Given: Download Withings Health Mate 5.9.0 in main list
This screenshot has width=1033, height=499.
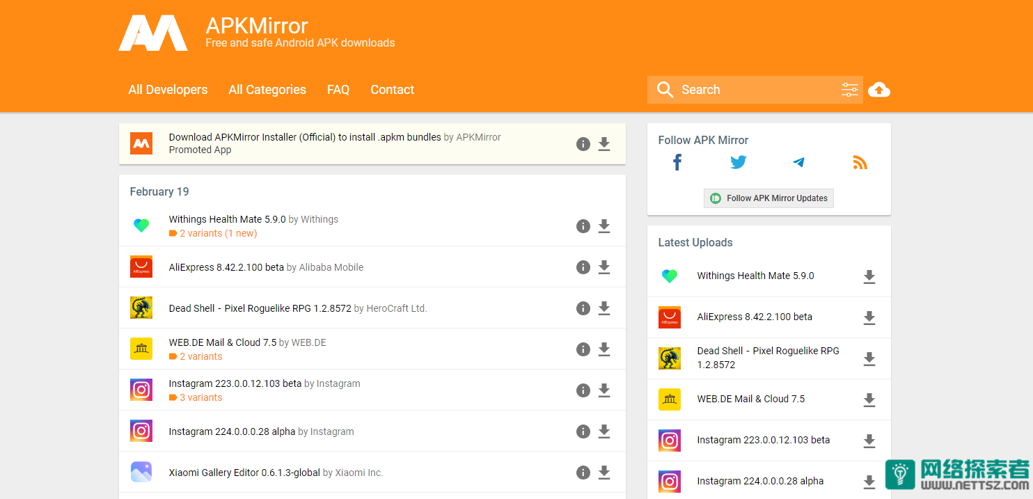Looking at the screenshot, I should [x=604, y=226].
